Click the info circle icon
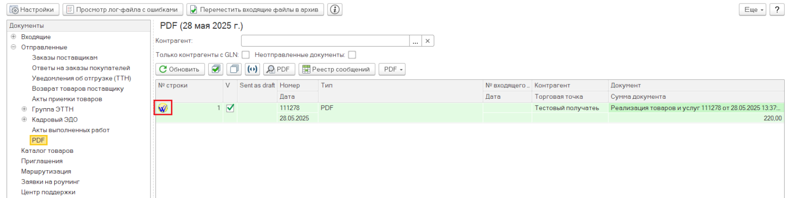This screenshot has width=795, height=198. (x=335, y=9)
